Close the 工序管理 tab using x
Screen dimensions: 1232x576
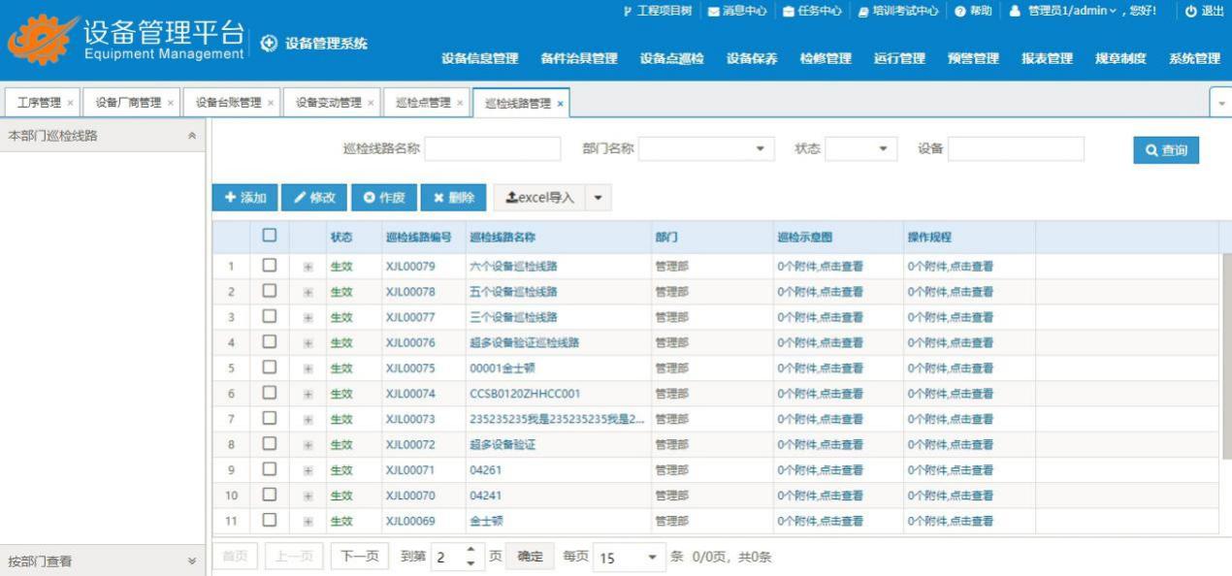point(70,103)
